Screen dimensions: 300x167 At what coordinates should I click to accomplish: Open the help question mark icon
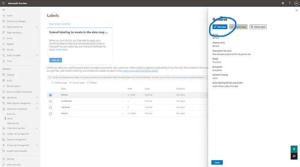[x=289, y=3]
